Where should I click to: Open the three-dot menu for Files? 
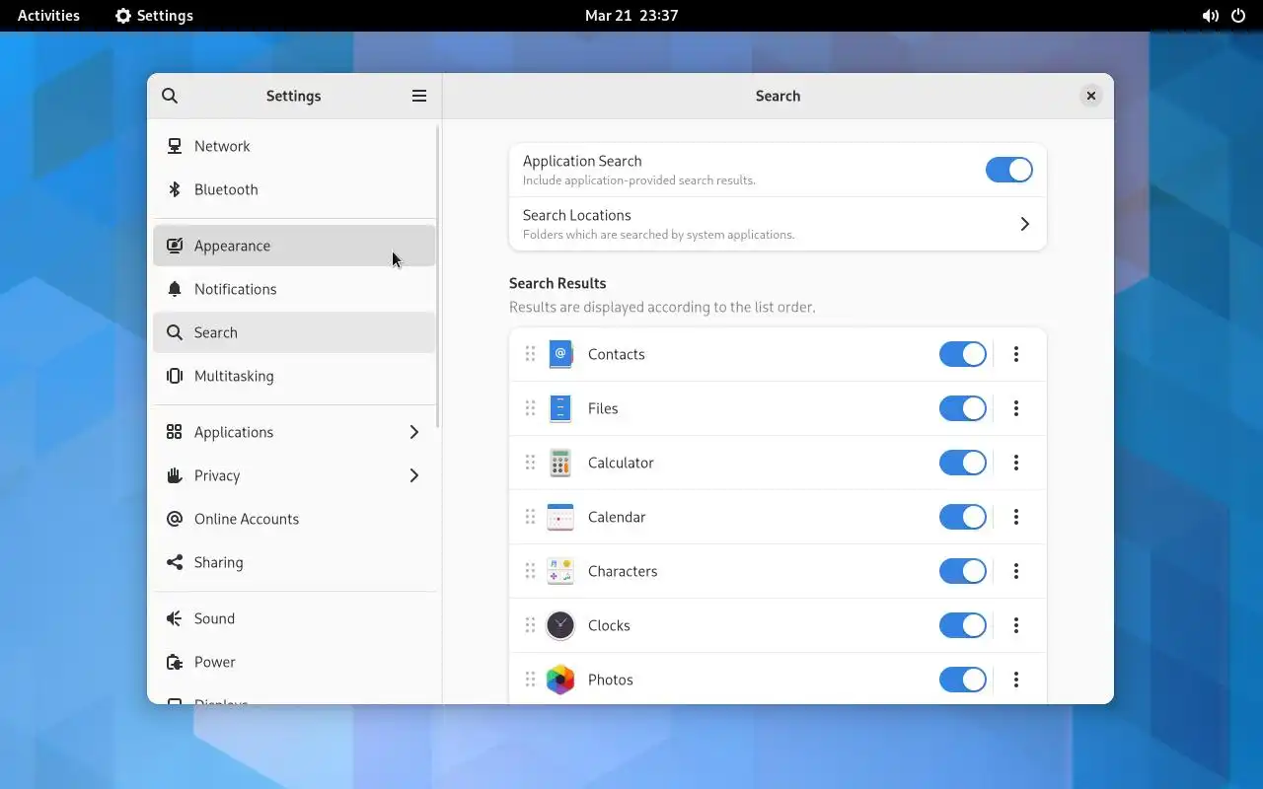pos(1016,408)
